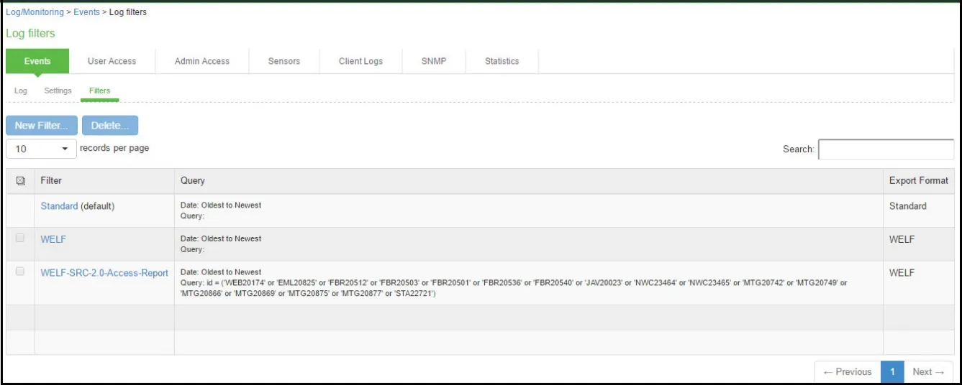This screenshot has width=962, height=385.
Task: Check the WELF-SRC-2.0-Access-Report row checkbox
Action: (20, 272)
